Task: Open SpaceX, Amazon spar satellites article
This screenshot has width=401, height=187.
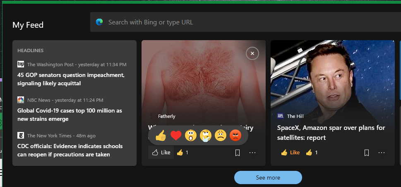Action: pyautogui.click(x=331, y=132)
